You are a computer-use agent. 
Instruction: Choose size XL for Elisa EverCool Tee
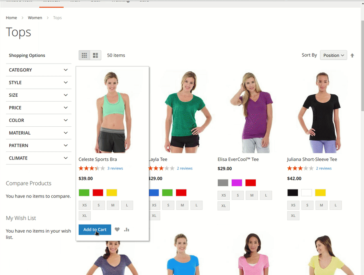click(224, 206)
